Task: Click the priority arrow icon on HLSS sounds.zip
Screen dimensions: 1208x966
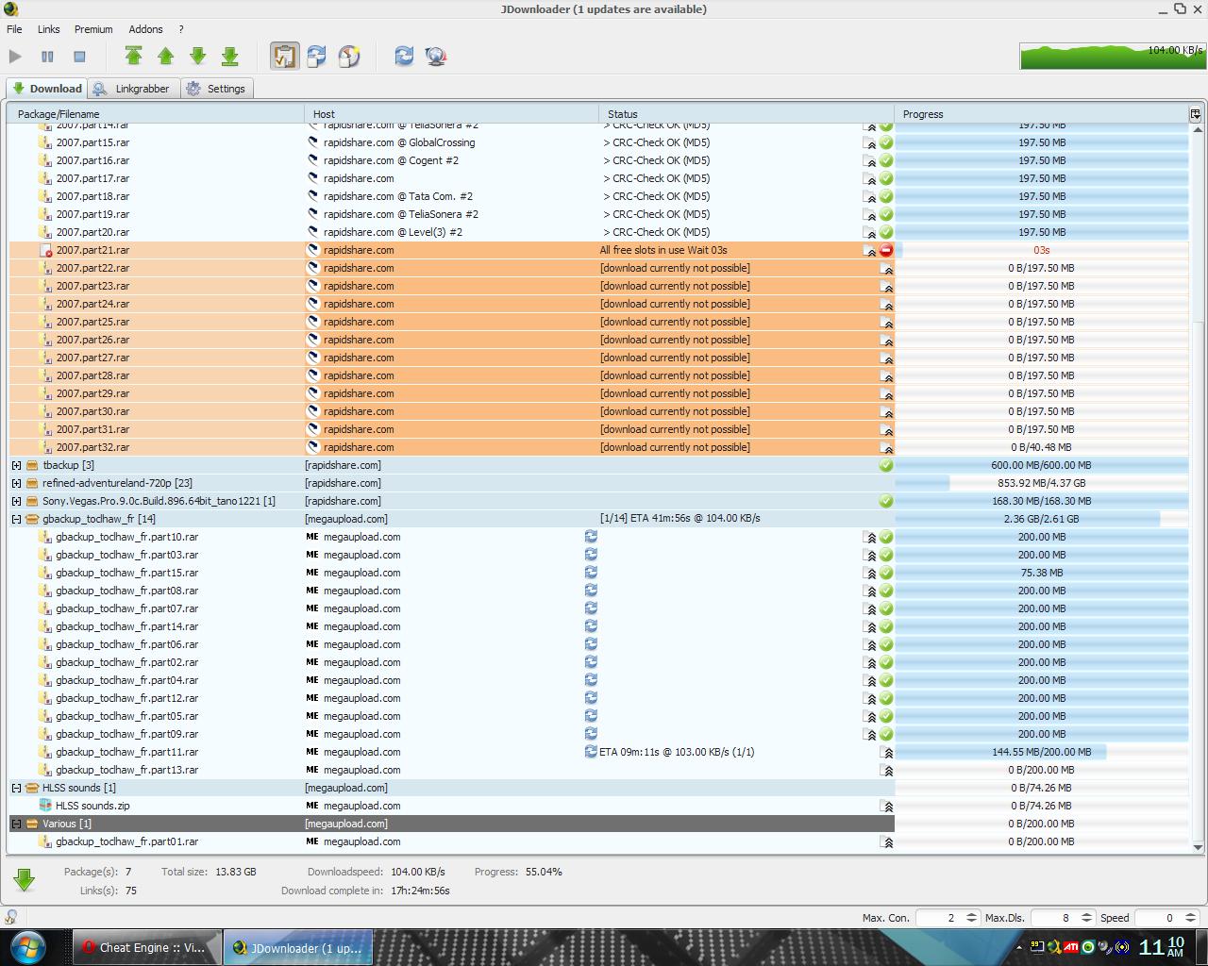Action: (x=887, y=806)
